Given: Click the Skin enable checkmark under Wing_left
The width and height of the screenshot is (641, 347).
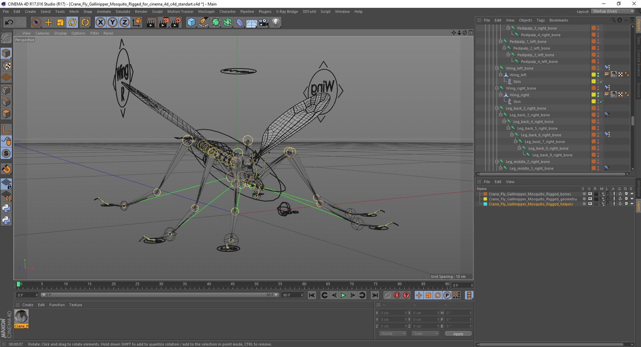Looking at the screenshot, I should (601, 82).
